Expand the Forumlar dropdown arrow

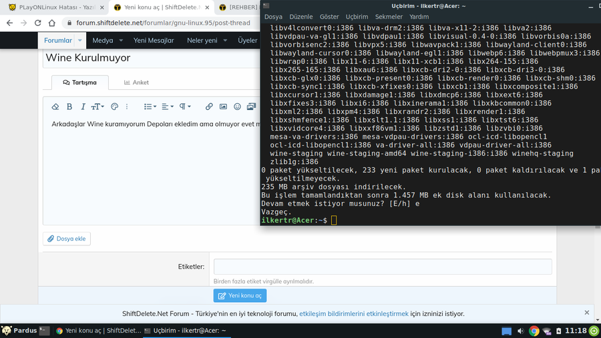[79, 40]
